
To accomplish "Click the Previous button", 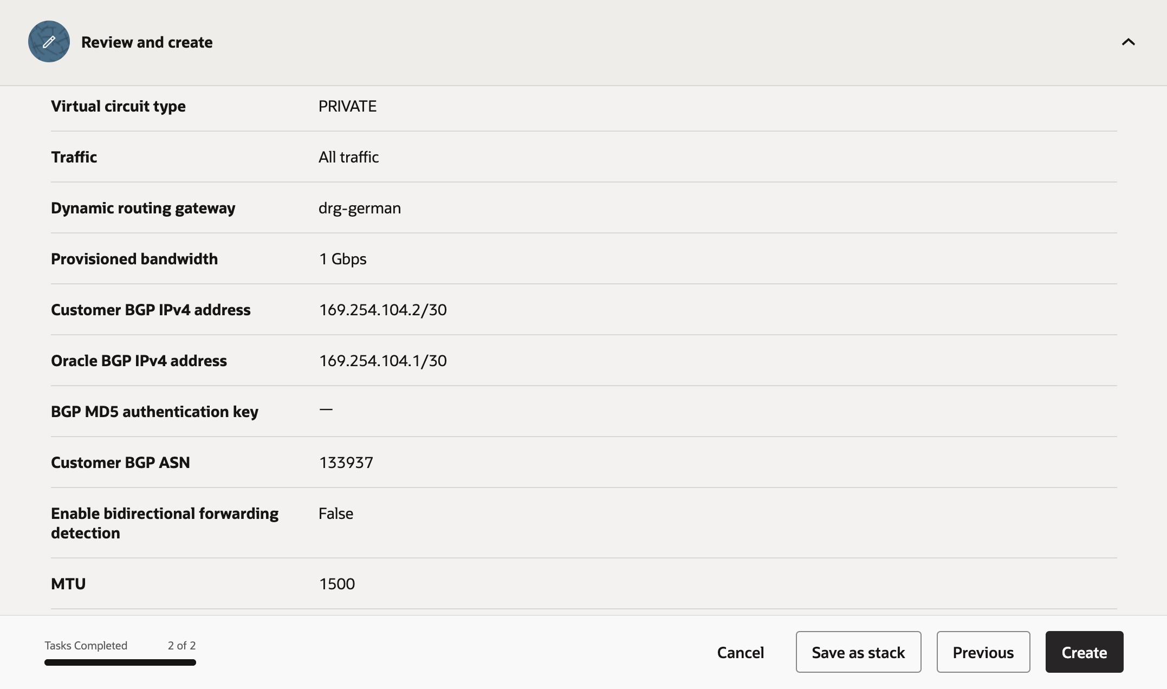I will (983, 652).
